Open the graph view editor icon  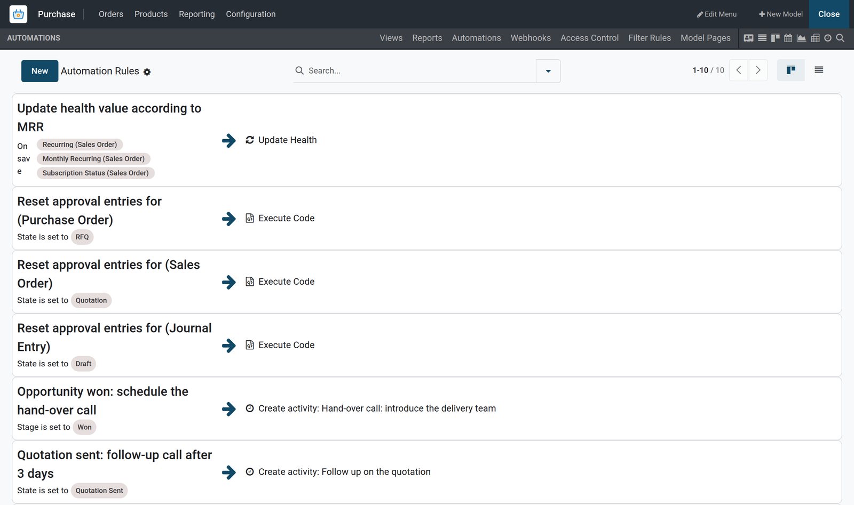click(x=801, y=38)
